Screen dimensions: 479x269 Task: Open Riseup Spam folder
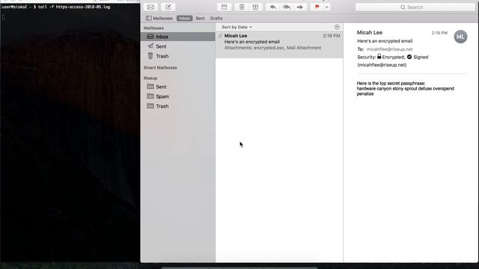[178, 96]
